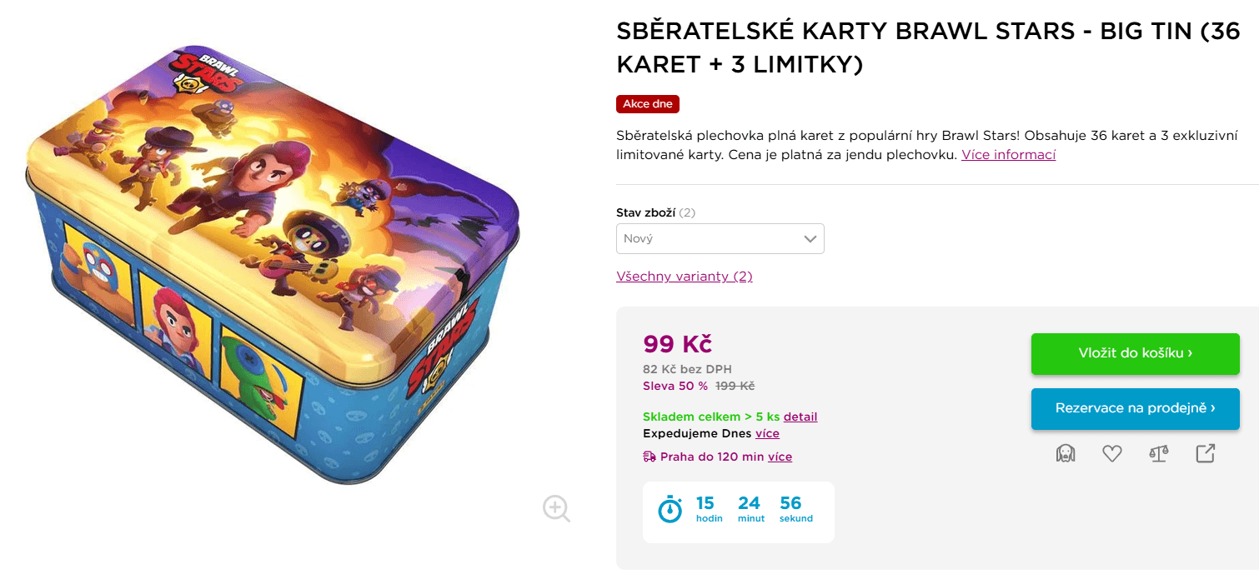Open the Více informací link
1259x574 pixels.
pos(1009,154)
